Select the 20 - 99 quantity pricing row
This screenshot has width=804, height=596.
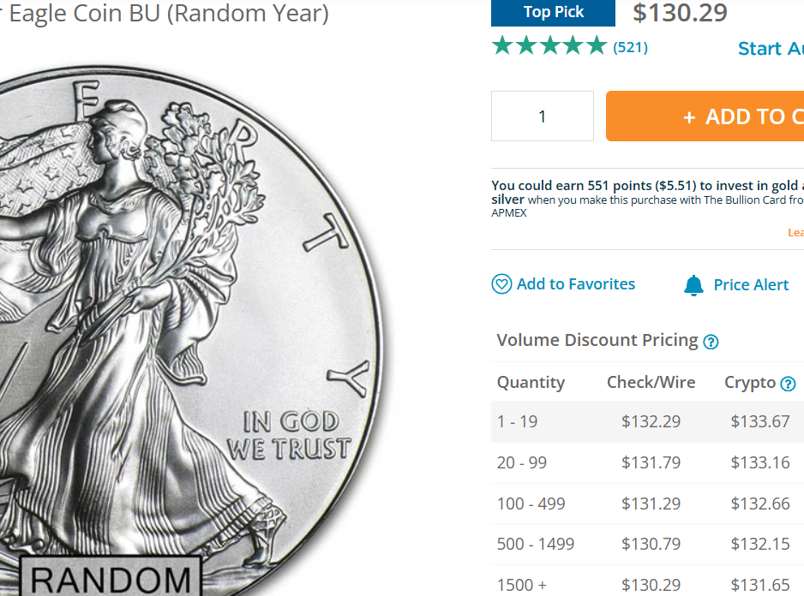[648, 462]
